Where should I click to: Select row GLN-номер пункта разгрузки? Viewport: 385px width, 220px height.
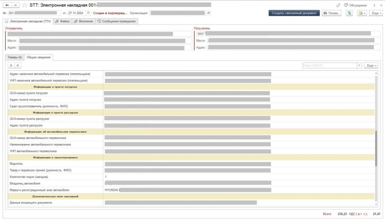click(x=191, y=119)
